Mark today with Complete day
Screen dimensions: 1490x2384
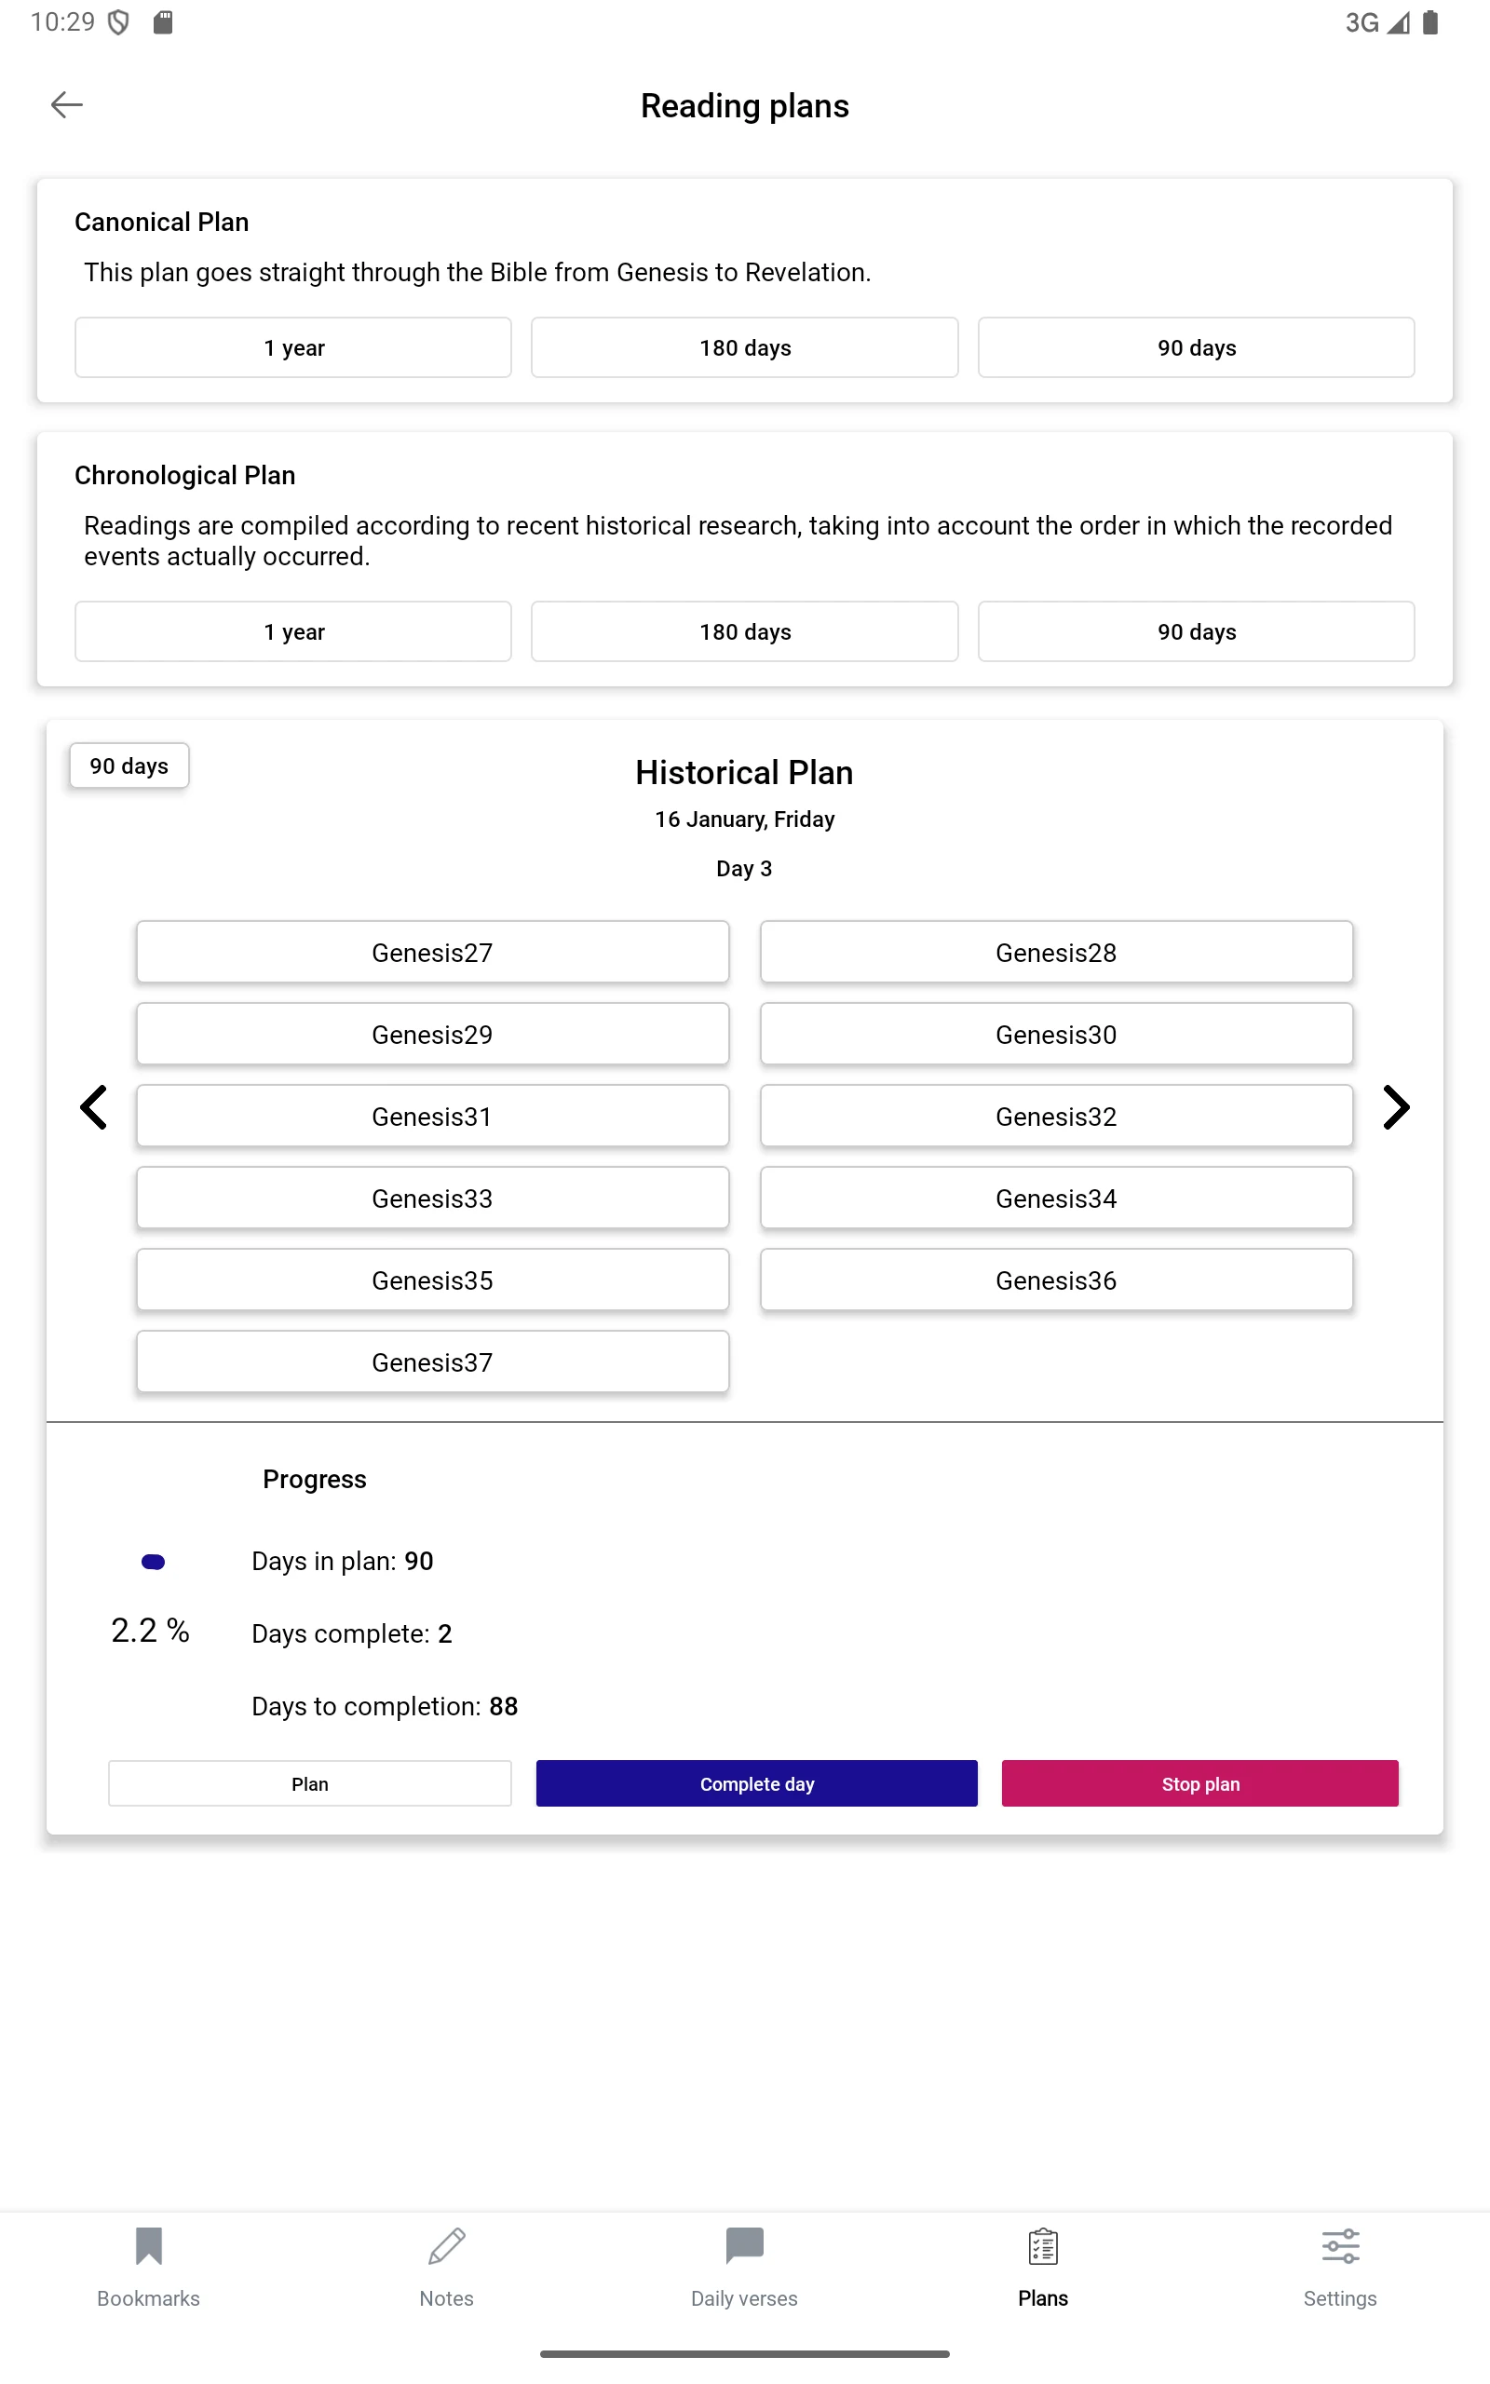757,1783
